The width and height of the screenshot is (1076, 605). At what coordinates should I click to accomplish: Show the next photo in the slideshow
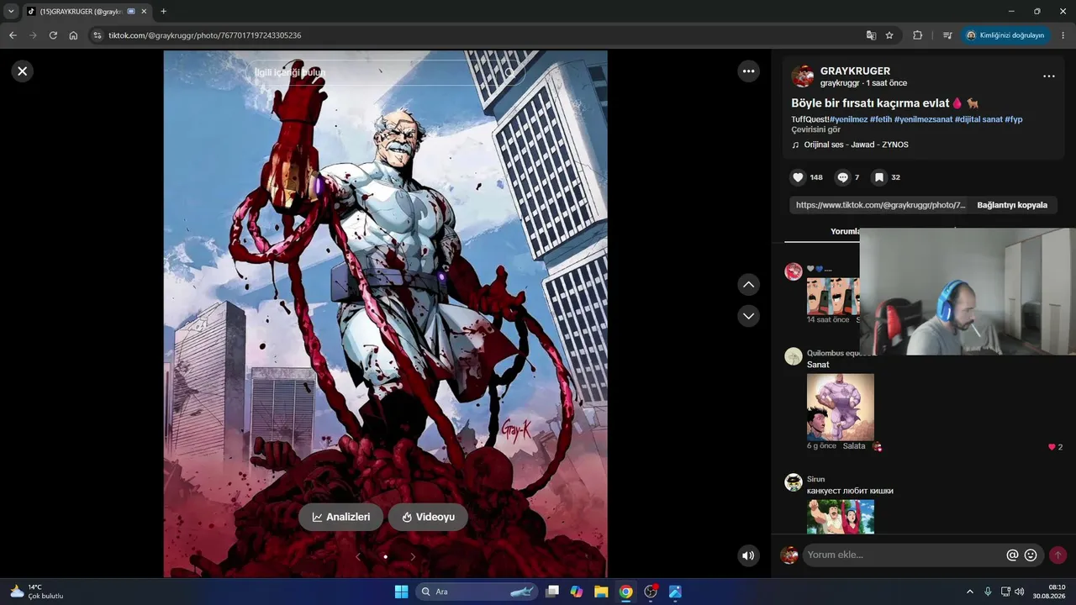point(413,556)
